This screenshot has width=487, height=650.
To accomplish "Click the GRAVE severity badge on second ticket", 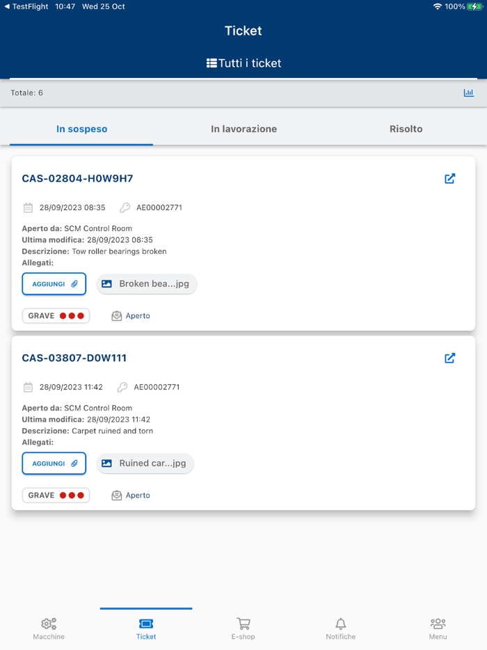I will tap(56, 495).
